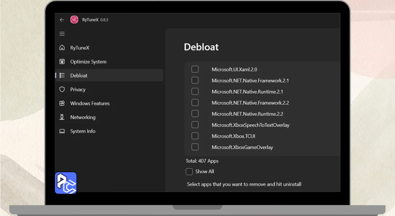This screenshot has height=216, width=395.
Task: Check the Microsoft.UI.Xaml.2.0 checkbox
Action: click(x=195, y=69)
